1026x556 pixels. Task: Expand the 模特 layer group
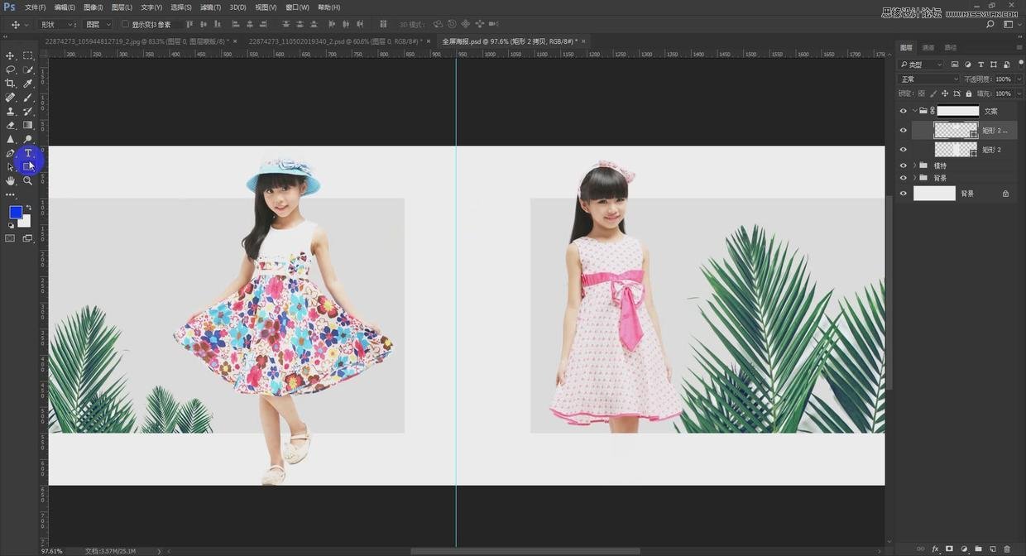(914, 165)
